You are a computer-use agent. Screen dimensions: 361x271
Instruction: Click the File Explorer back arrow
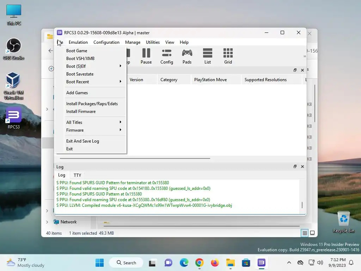[x=51, y=51]
